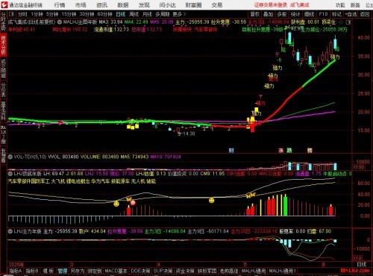Click the yellow smiley signal marker at left
Image resolution: width=373 pixels, height=276 pixels.
click(x=116, y=204)
